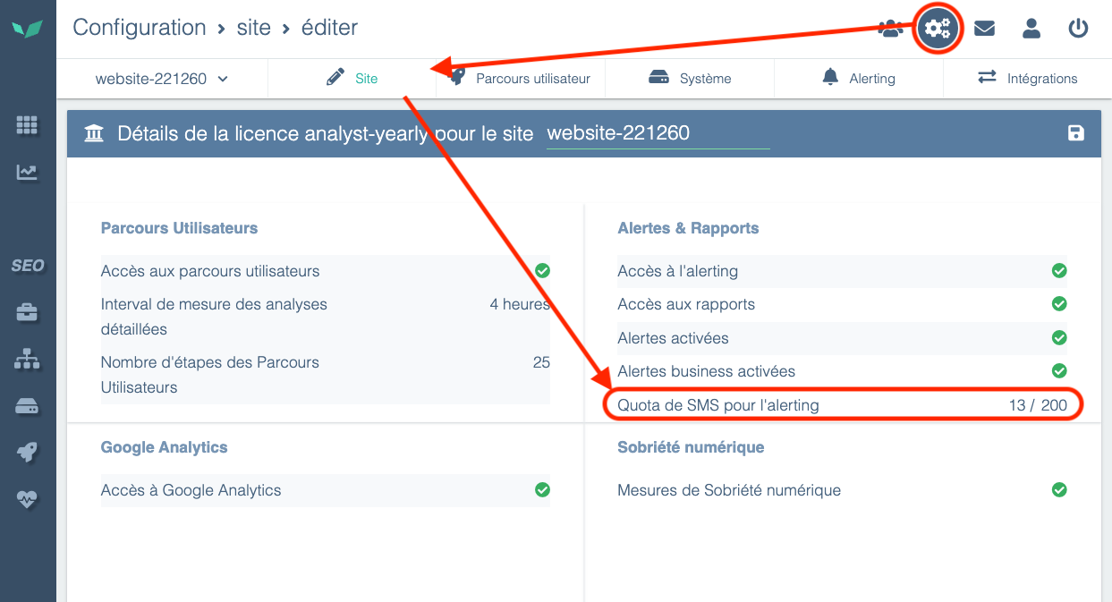Image resolution: width=1112 pixels, height=602 pixels.
Task: Click the power logout icon
Action: pos(1078,29)
